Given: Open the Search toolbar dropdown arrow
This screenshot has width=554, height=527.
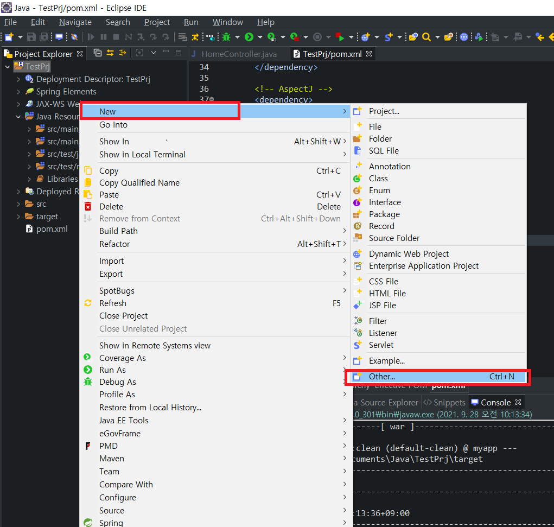Looking at the screenshot, I should pyautogui.click(x=437, y=37).
